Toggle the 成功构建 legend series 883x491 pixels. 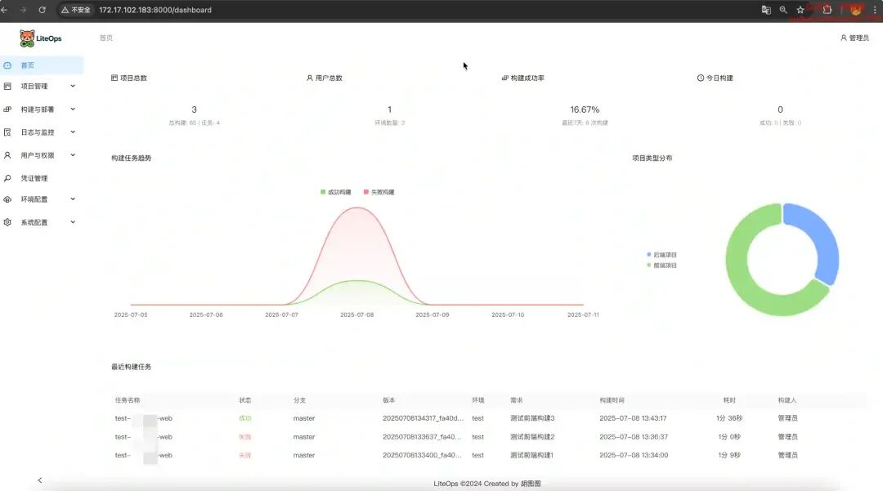pos(336,192)
